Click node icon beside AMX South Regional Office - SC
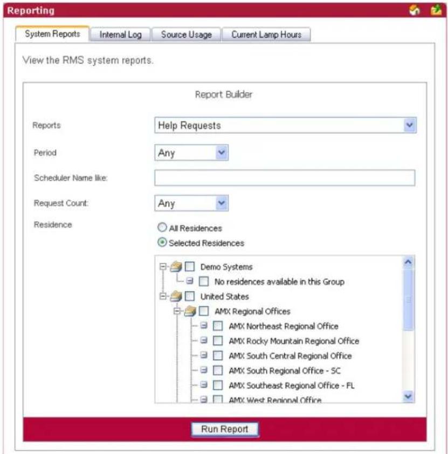The width and height of the screenshot is (448, 454). [x=204, y=370]
